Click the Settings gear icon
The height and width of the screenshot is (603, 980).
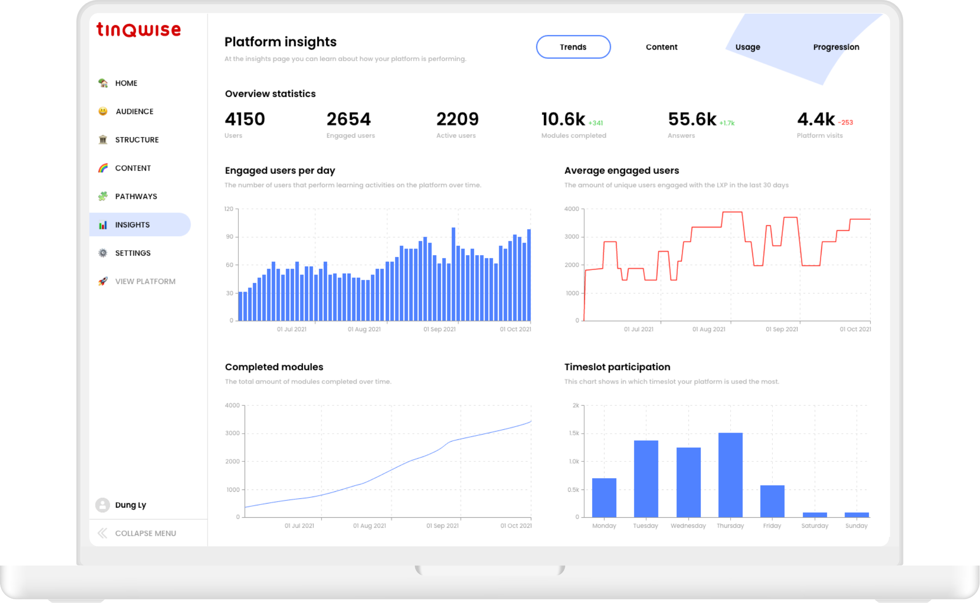click(x=103, y=253)
